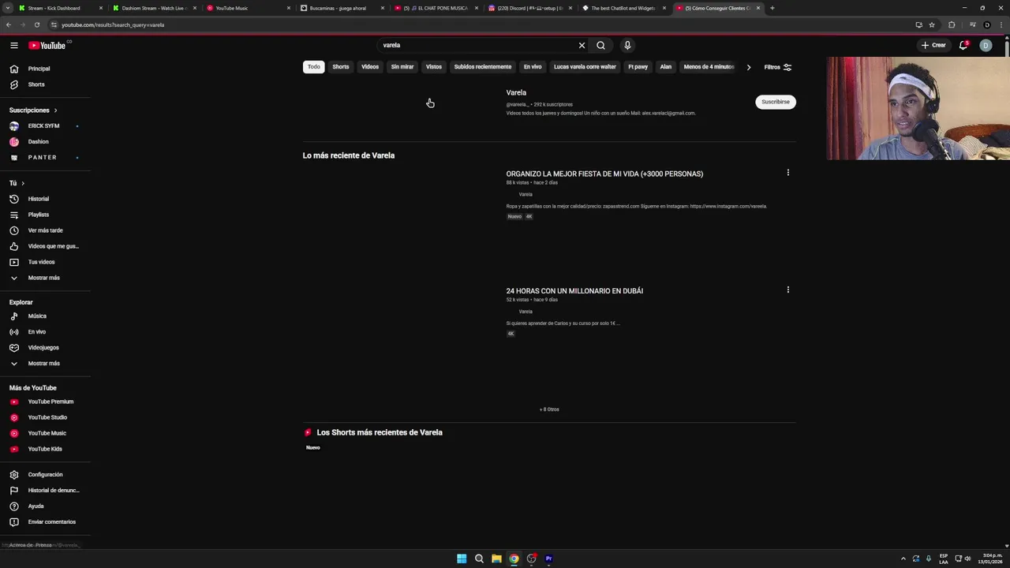Screen dimensions: 1010x568
Task: Subscribe to Varela with Suscribirse
Action: [x=775, y=102]
